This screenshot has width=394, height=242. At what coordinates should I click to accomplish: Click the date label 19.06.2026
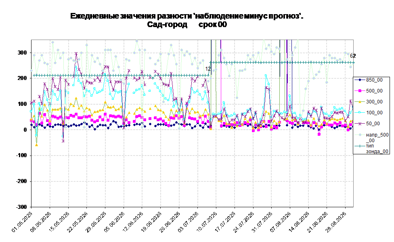click(151, 222)
